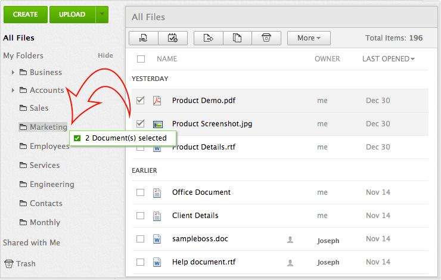Open the Help document.rtf file name
The height and width of the screenshot is (280, 441).
coord(204,262)
